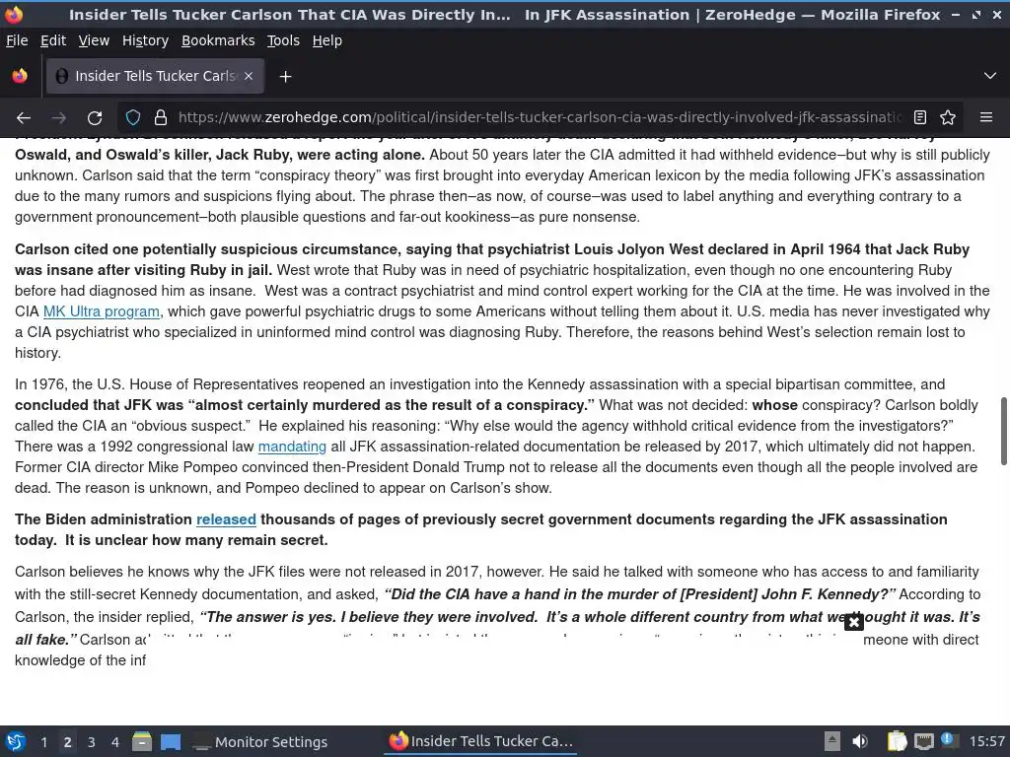
Task: Open the LXQt start menu icon
Action: click(x=15, y=741)
